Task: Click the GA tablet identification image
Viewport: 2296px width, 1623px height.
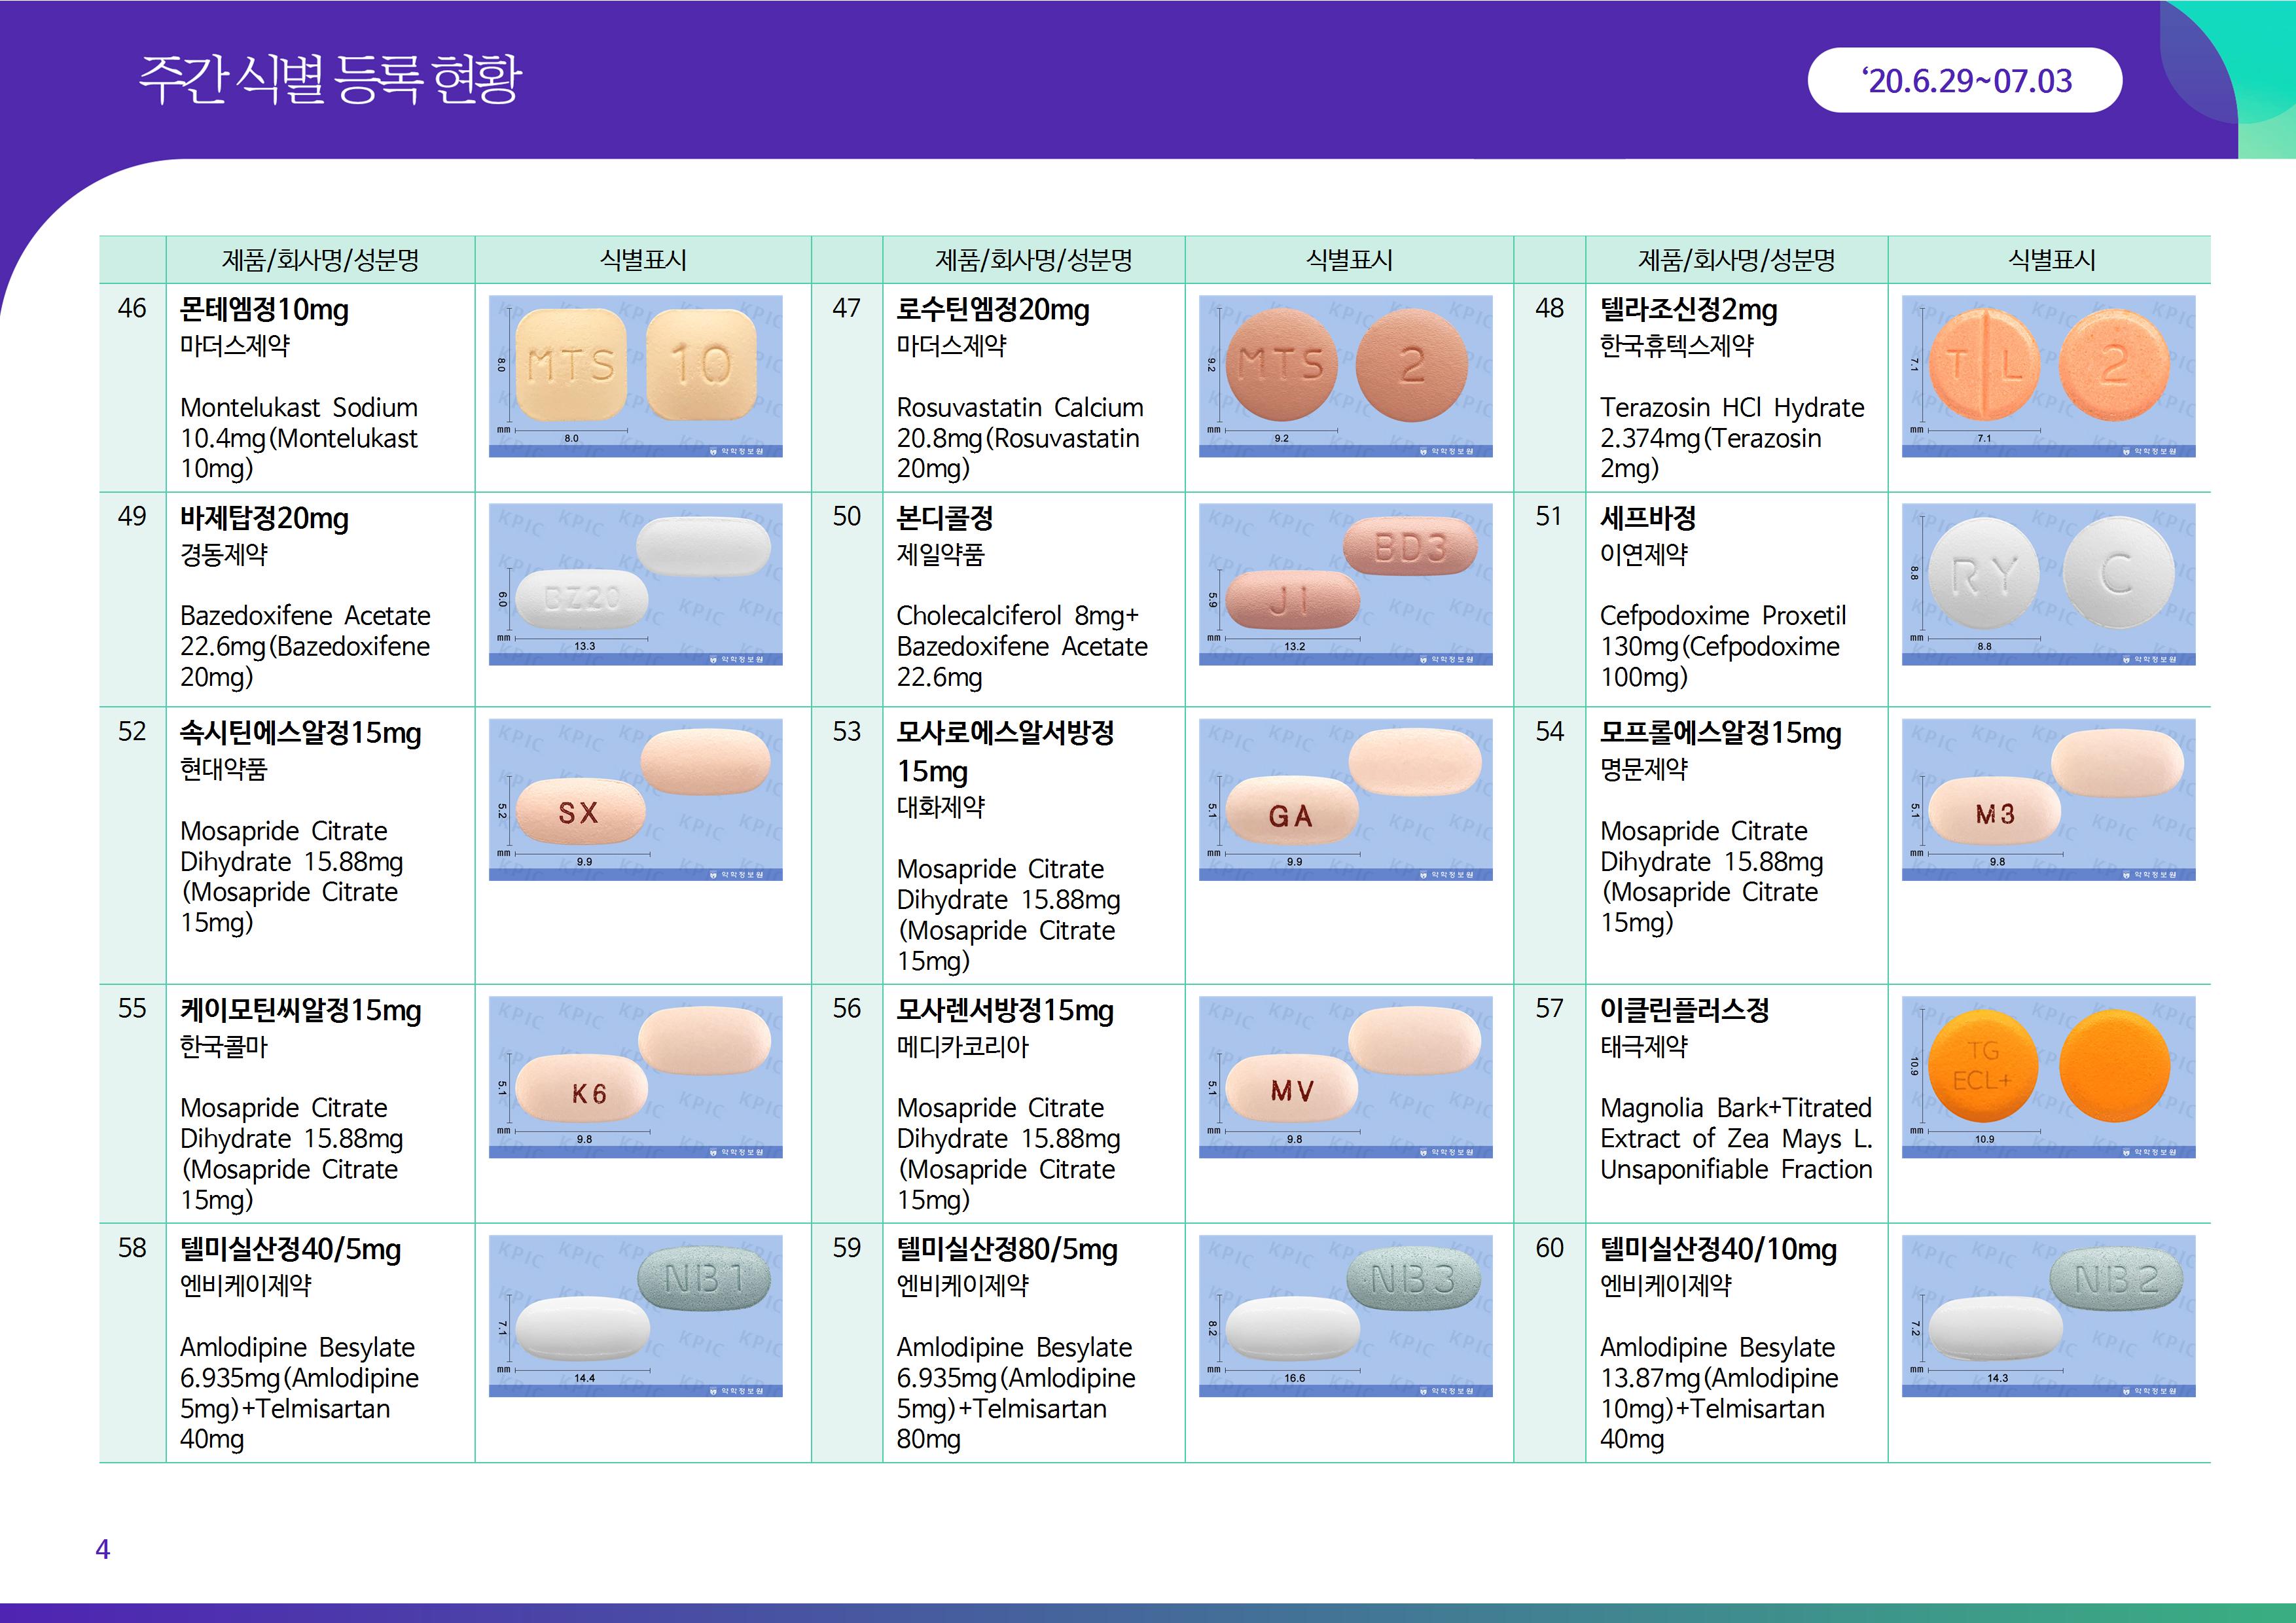Action: tap(1345, 799)
